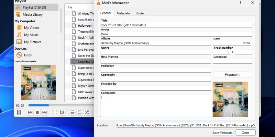This screenshot has width=275, height=137.
Task: Click the Copyright input field
Action: (x=156, y=79)
